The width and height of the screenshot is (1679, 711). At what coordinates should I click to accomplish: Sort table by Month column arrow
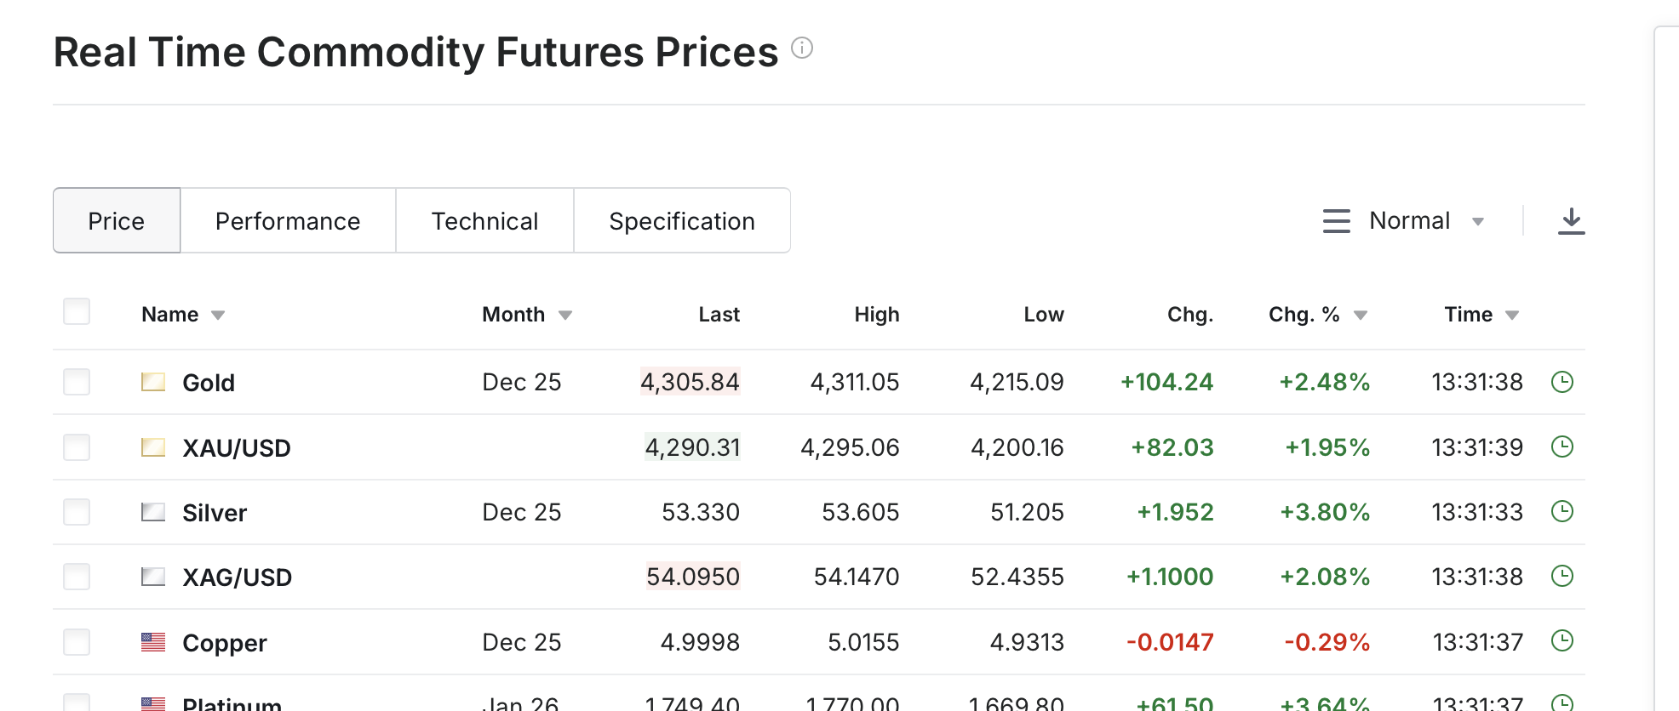[565, 316]
